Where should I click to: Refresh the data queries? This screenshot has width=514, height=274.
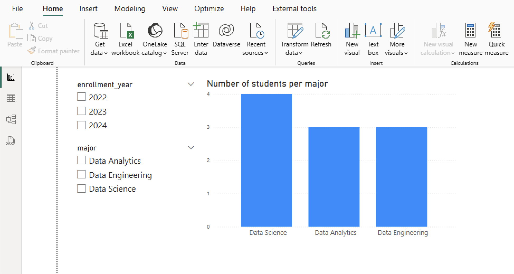coord(321,39)
